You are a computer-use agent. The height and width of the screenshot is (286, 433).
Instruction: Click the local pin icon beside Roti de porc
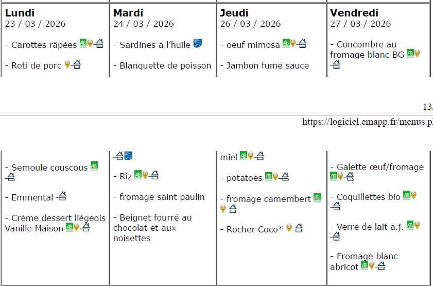(x=67, y=64)
